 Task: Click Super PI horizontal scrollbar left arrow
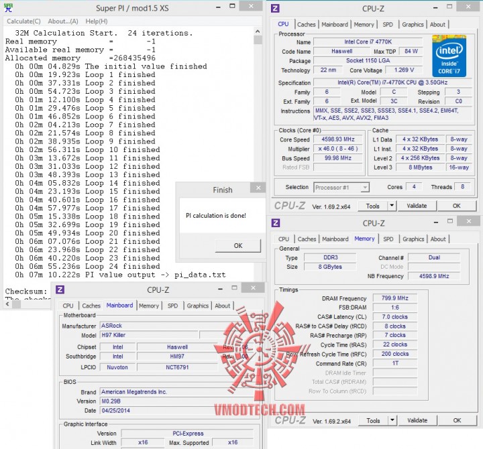click(7, 304)
